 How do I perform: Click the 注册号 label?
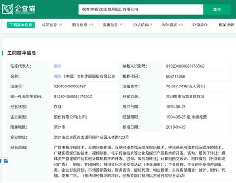pyautogui.click(x=17, y=87)
